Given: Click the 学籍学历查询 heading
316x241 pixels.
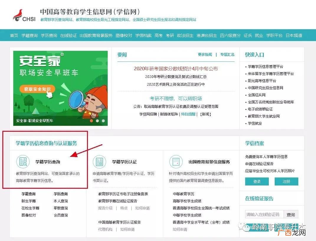Looking at the screenshot, I should (x=48, y=162).
